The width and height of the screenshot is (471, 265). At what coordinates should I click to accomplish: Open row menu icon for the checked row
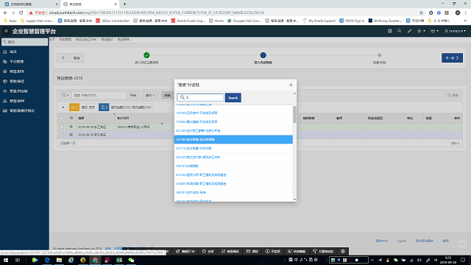71,135
